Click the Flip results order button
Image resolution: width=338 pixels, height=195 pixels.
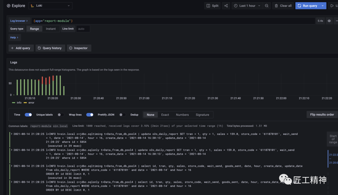pyautogui.click(x=322, y=115)
